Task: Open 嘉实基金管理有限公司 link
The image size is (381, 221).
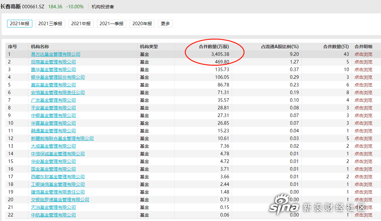Action: [x=53, y=85]
